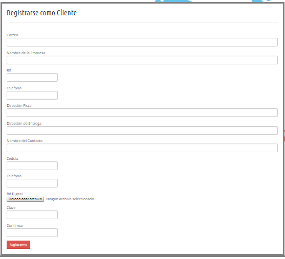Click the Clave password field

[32, 215]
